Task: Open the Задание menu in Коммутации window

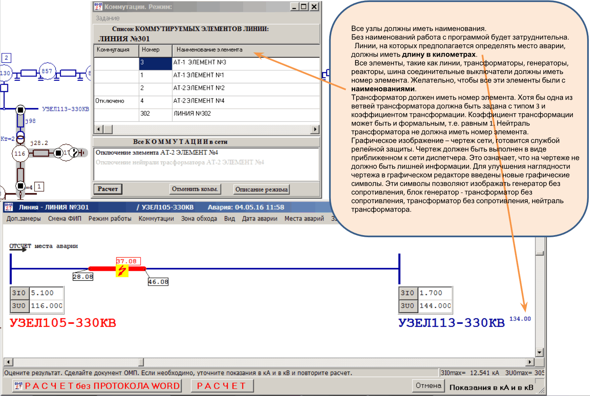Action: point(107,18)
